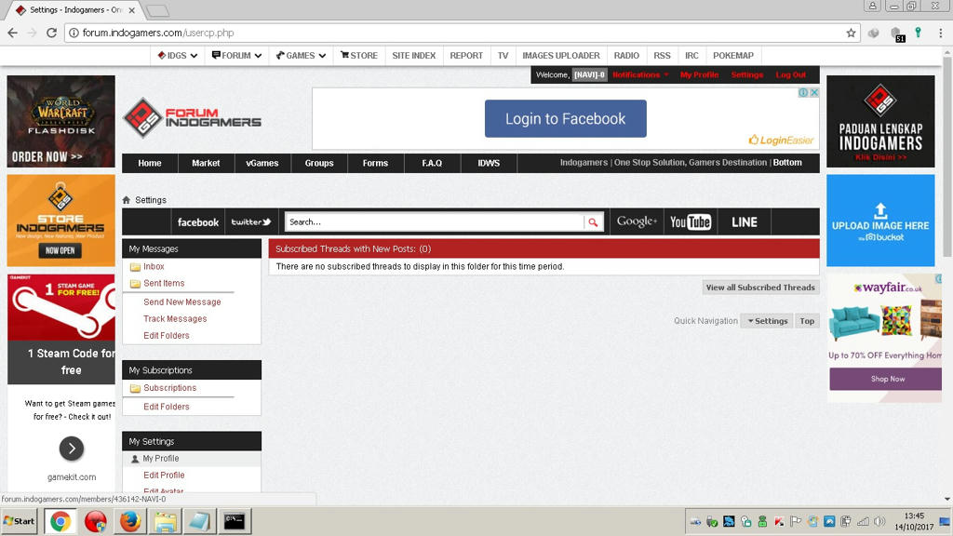
Task: Reload the page with the refresh icon
Action: click(x=52, y=33)
